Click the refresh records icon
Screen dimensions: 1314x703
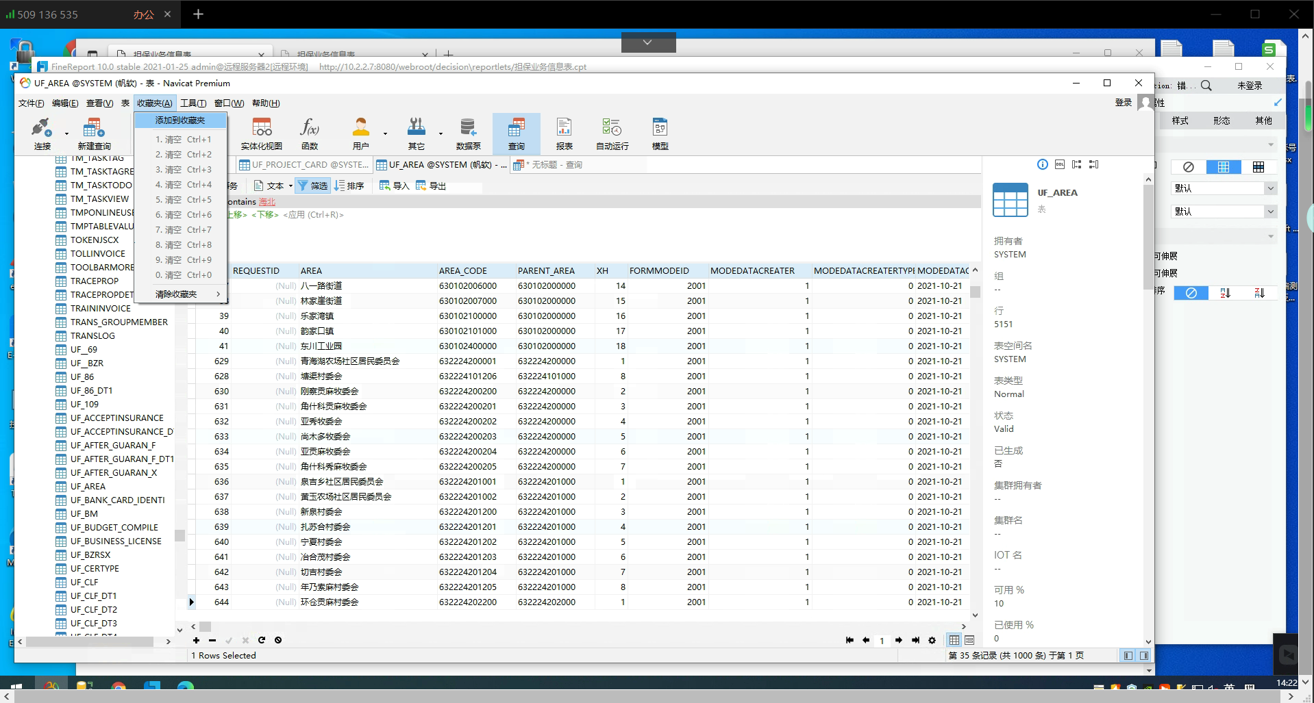261,640
